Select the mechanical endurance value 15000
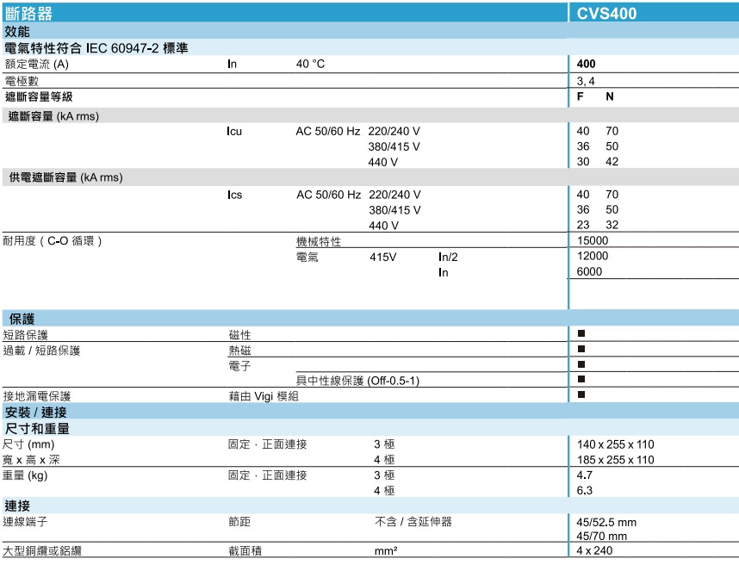This screenshot has height=565, width=739. click(x=592, y=241)
